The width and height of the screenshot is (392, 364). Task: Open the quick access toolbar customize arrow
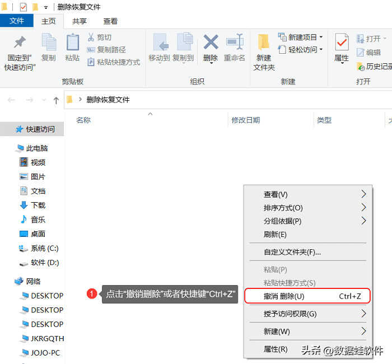pyautogui.click(x=46, y=7)
